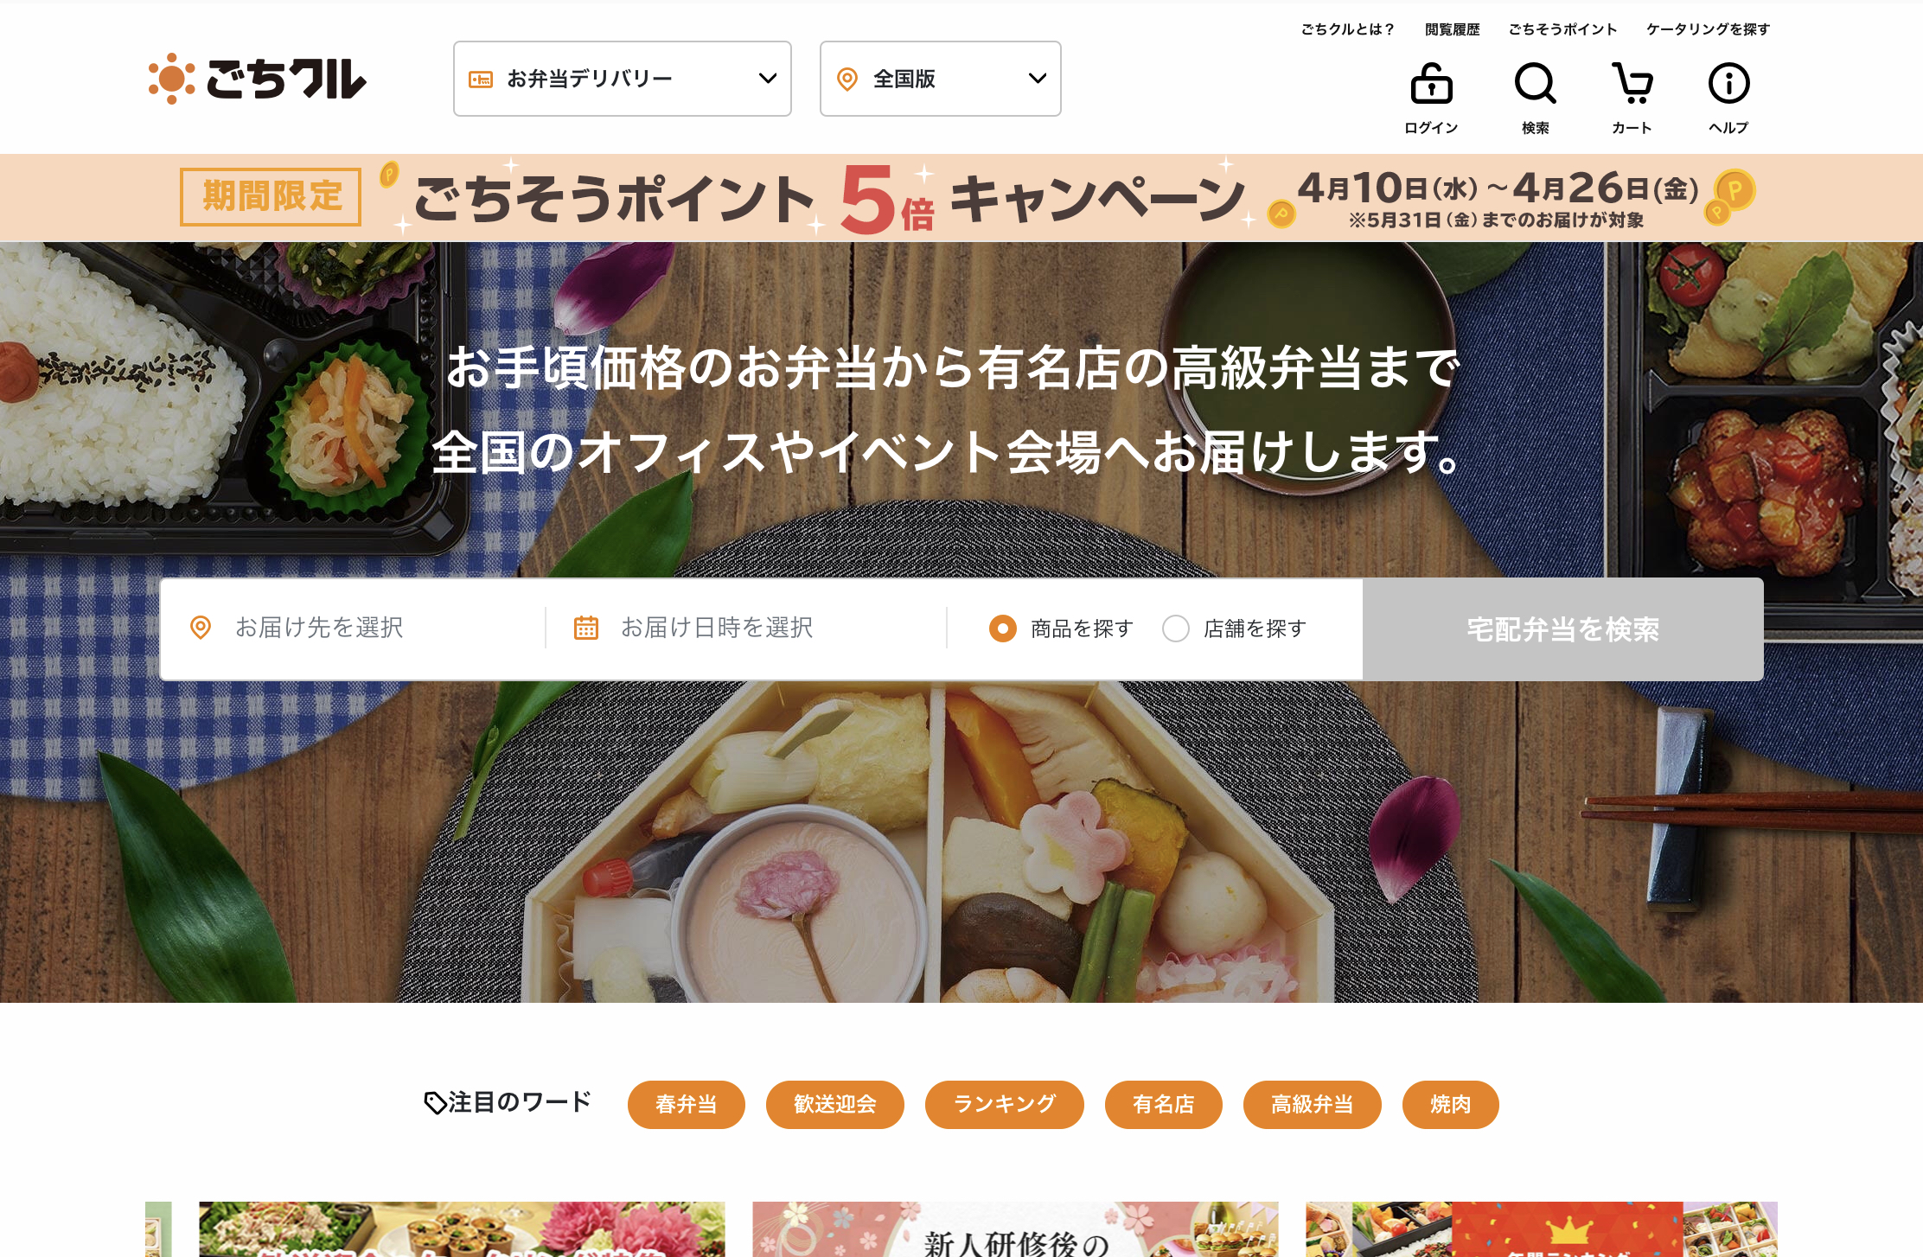The height and width of the screenshot is (1257, 1923).
Task: Click the 検索 magnifier icon
Action: [1536, 84]
